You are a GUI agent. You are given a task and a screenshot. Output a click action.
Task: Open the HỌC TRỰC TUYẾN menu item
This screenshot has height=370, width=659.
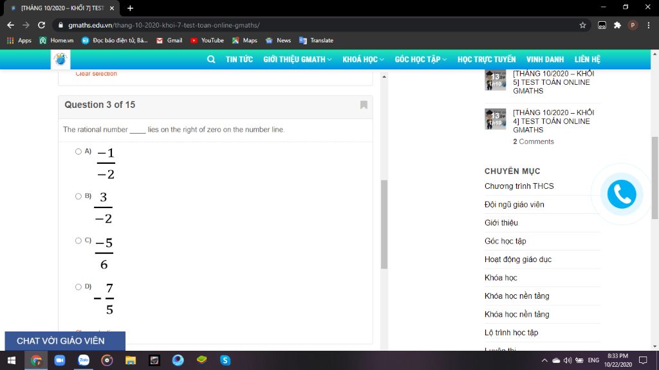pyautogui.click(x=487, y=59)
